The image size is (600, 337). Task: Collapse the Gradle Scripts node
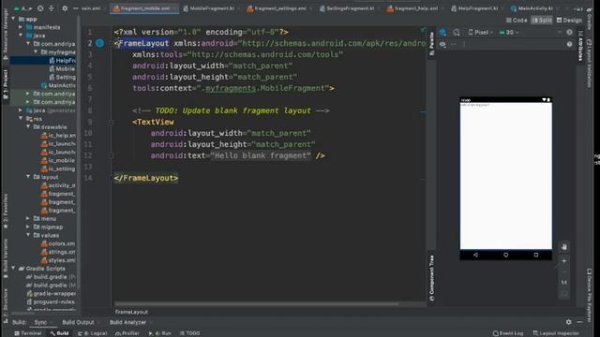click(x=14, y=269)
